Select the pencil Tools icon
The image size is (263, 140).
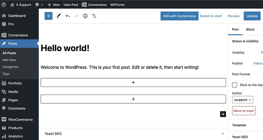point(59,16)
